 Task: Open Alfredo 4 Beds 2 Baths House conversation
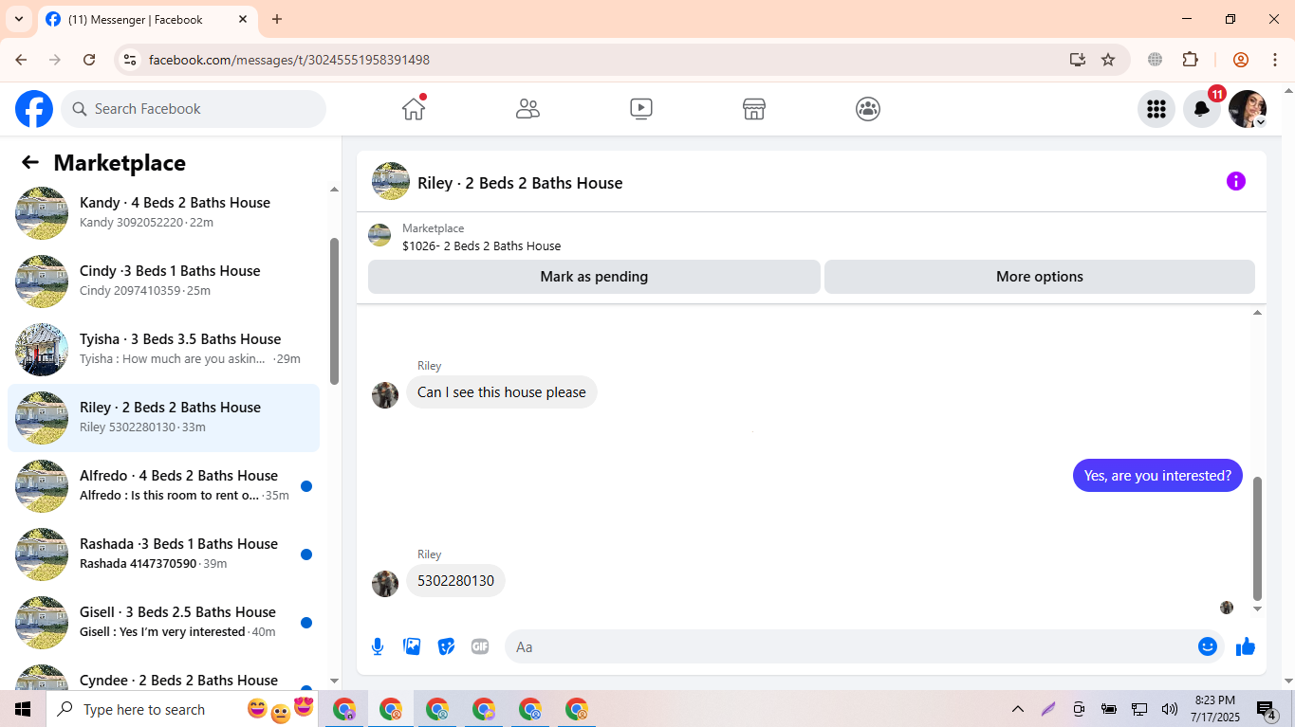(163, 486)
